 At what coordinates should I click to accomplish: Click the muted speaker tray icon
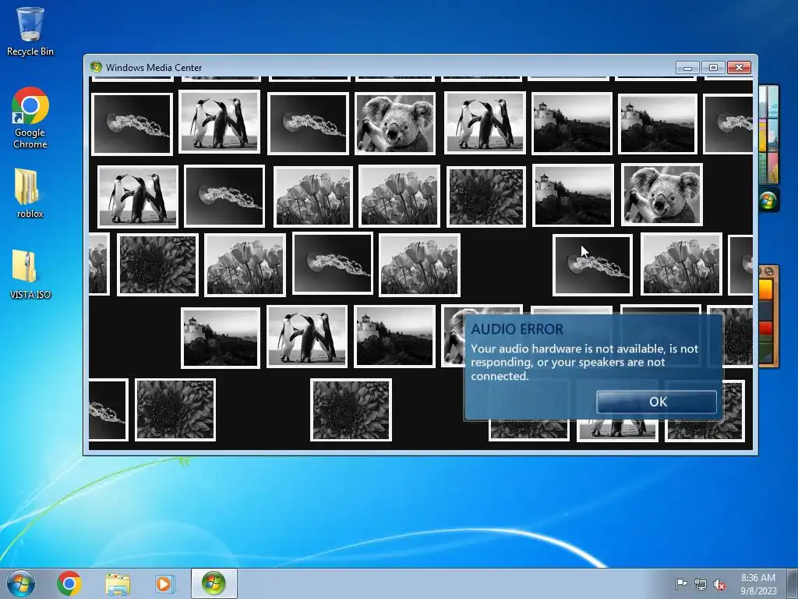click(x=719, y=584)
